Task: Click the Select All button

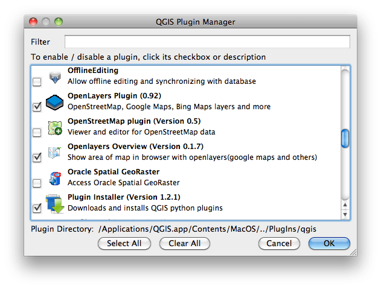Action: (x=124, y=243)
